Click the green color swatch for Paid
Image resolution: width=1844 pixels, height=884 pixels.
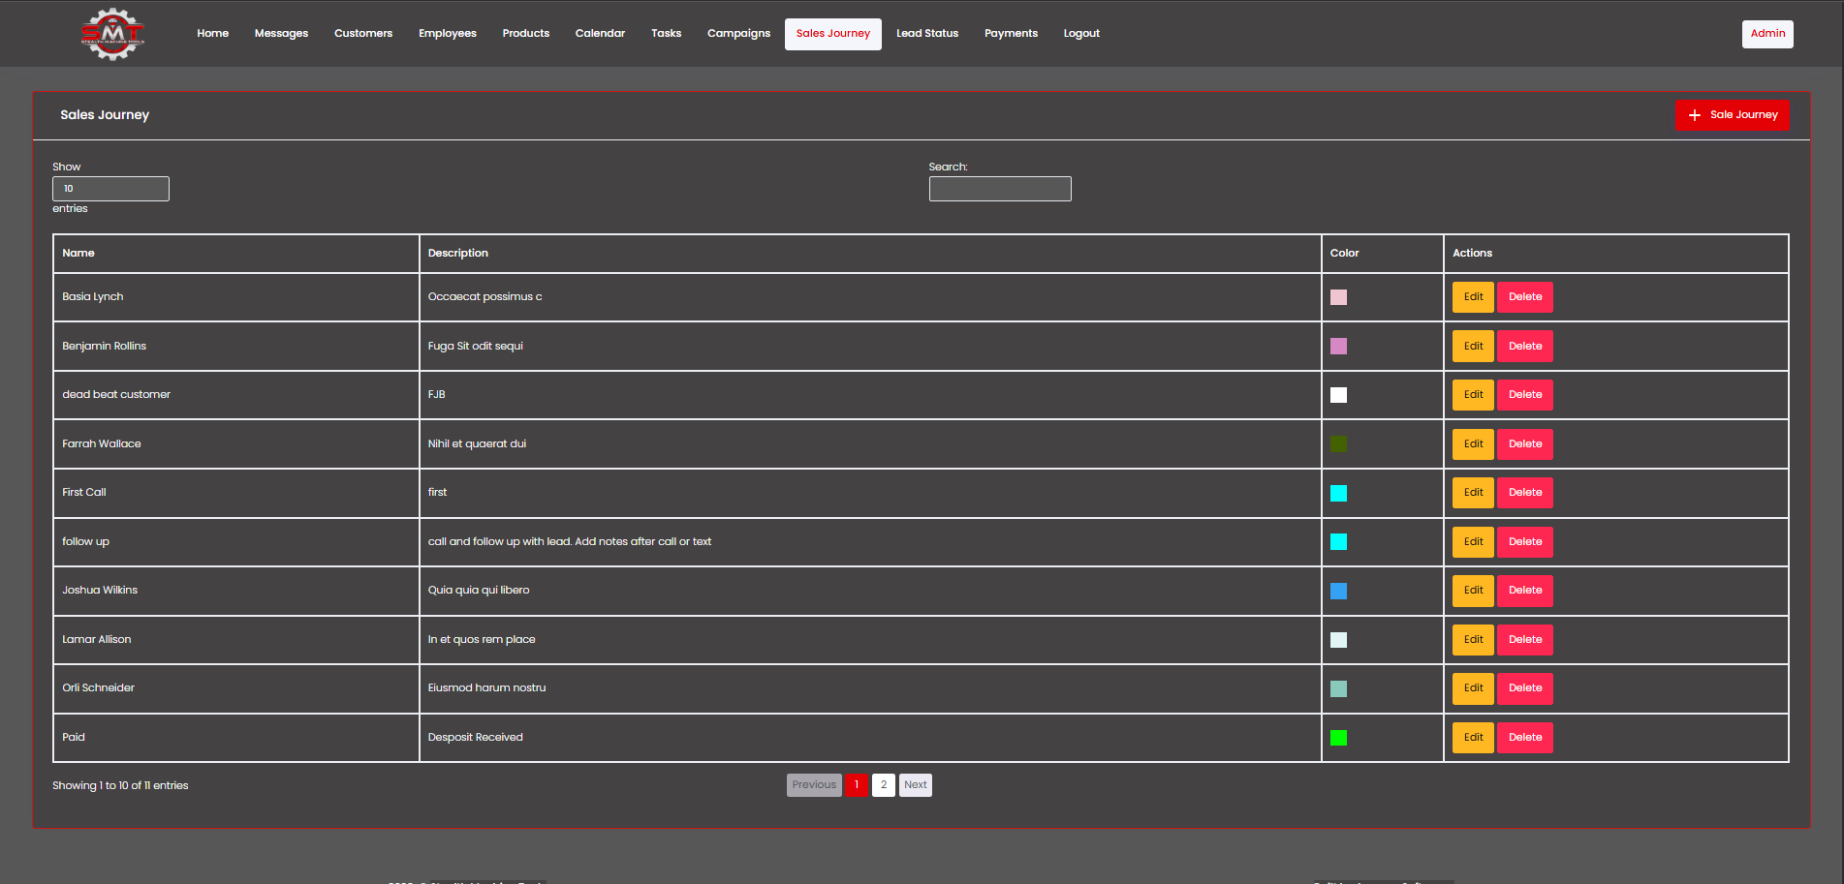pyautogui.click(x=1338, y=738)
